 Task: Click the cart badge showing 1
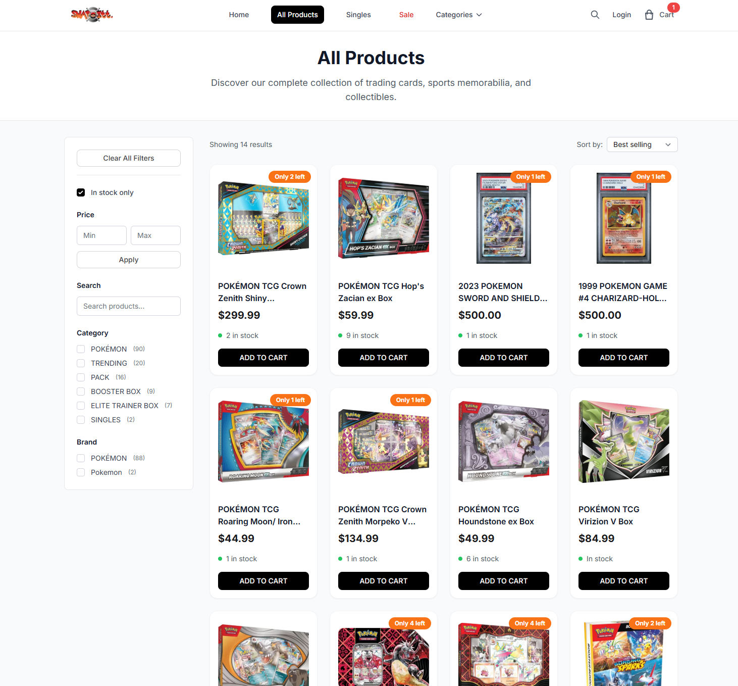673,8
